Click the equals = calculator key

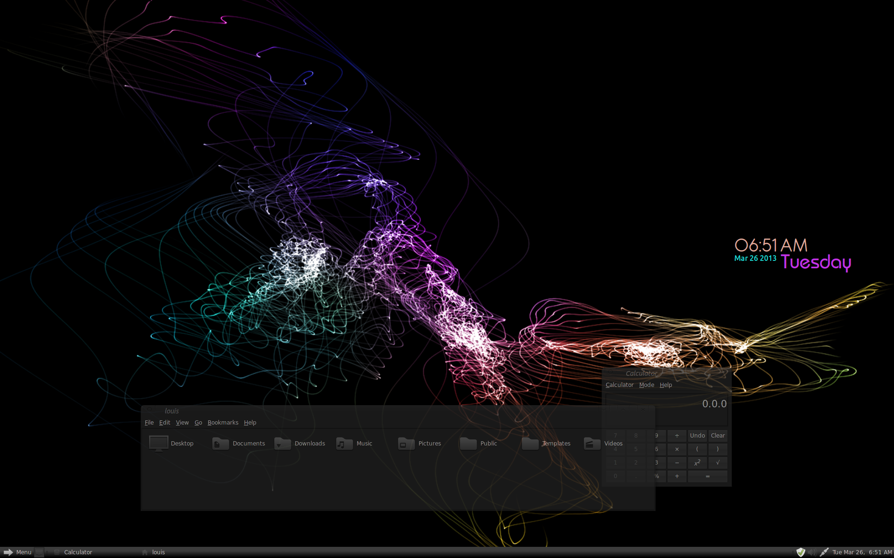708,476
